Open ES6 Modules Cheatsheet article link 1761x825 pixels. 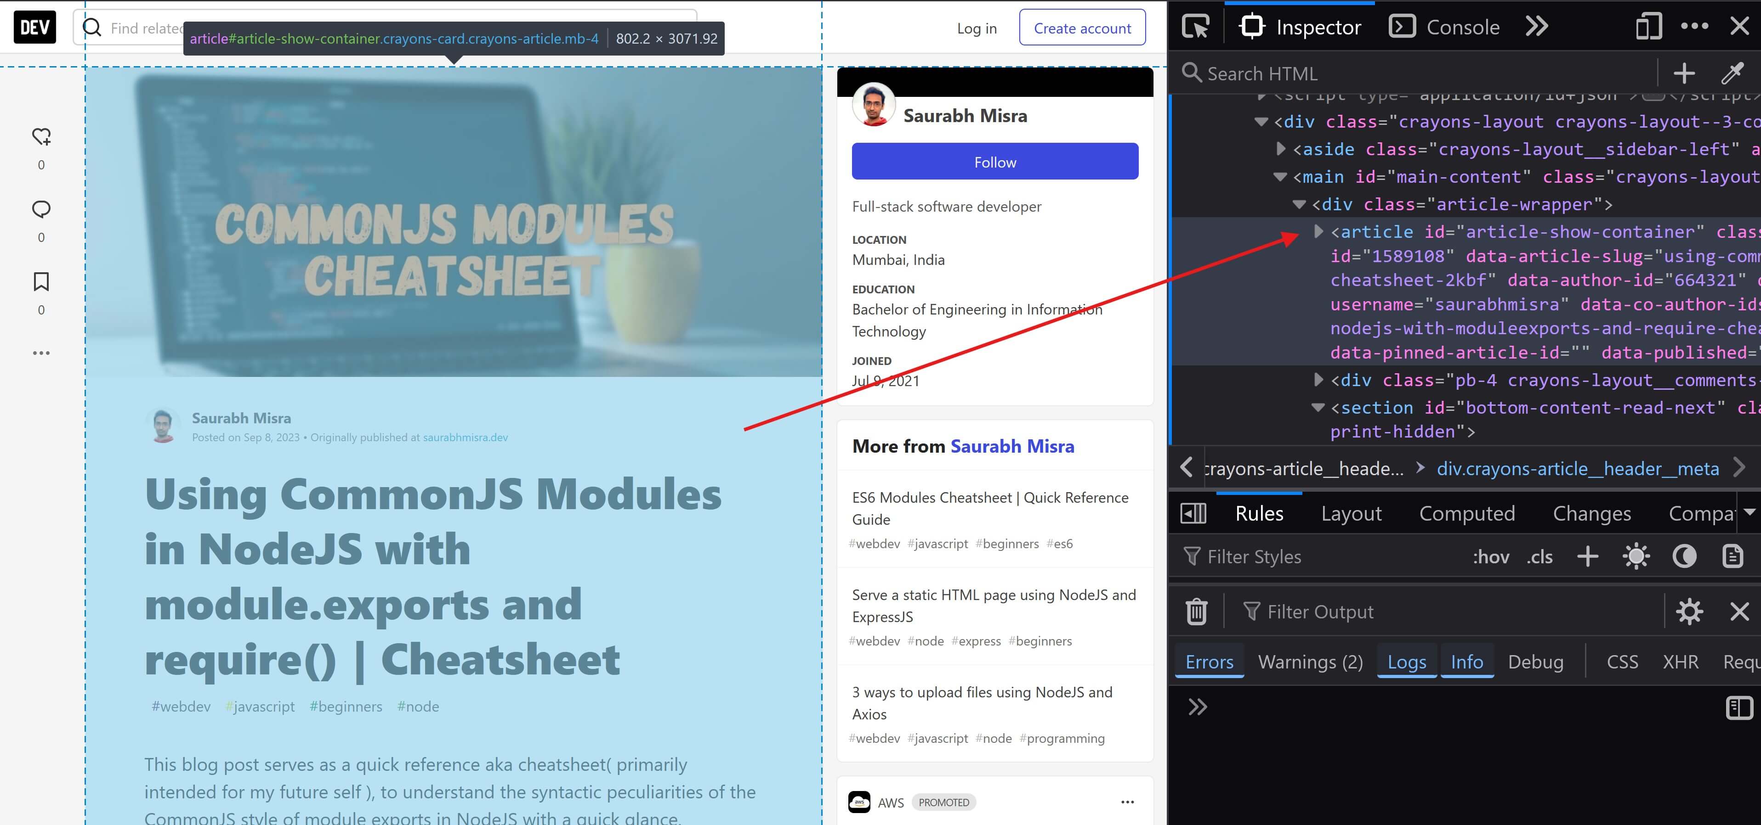(990, 508)
